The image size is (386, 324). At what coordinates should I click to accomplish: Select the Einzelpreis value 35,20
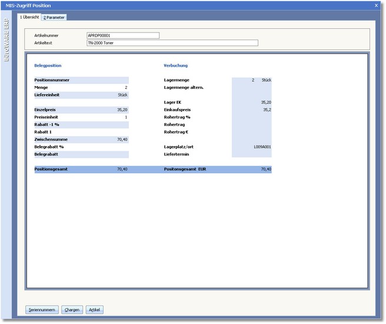coord(112,110)
